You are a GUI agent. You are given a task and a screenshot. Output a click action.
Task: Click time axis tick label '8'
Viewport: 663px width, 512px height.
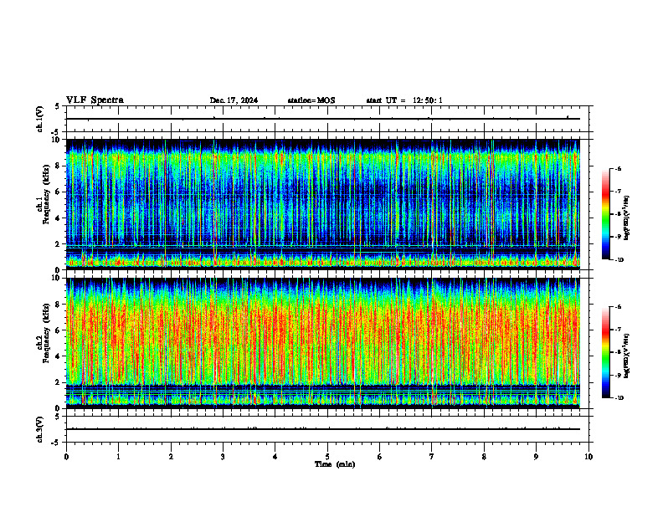point(484,457)
